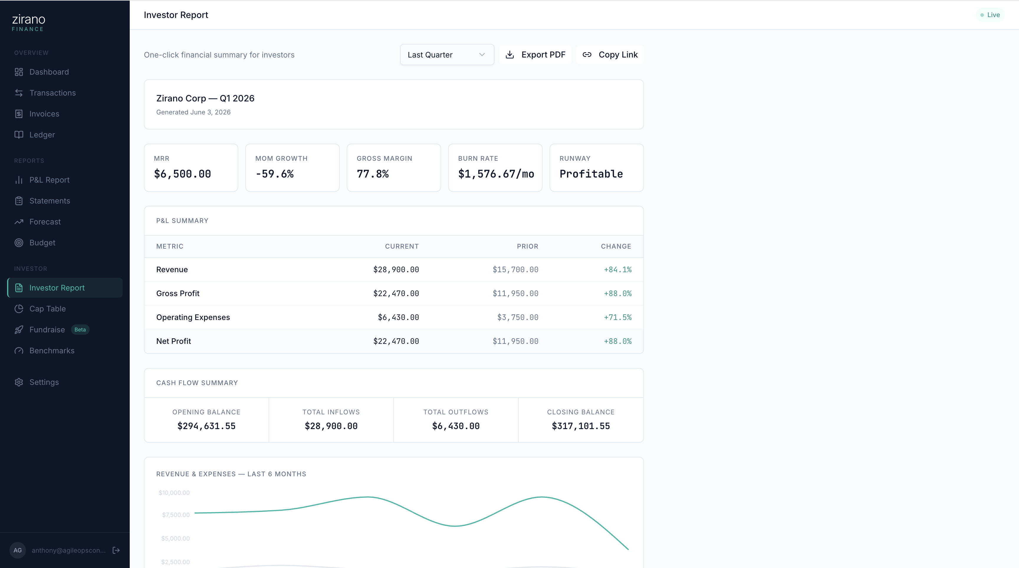Viewport: 1019px width, 568px height.
Task: Open the Last Quarter period dropdown
Action: (447, 55)
